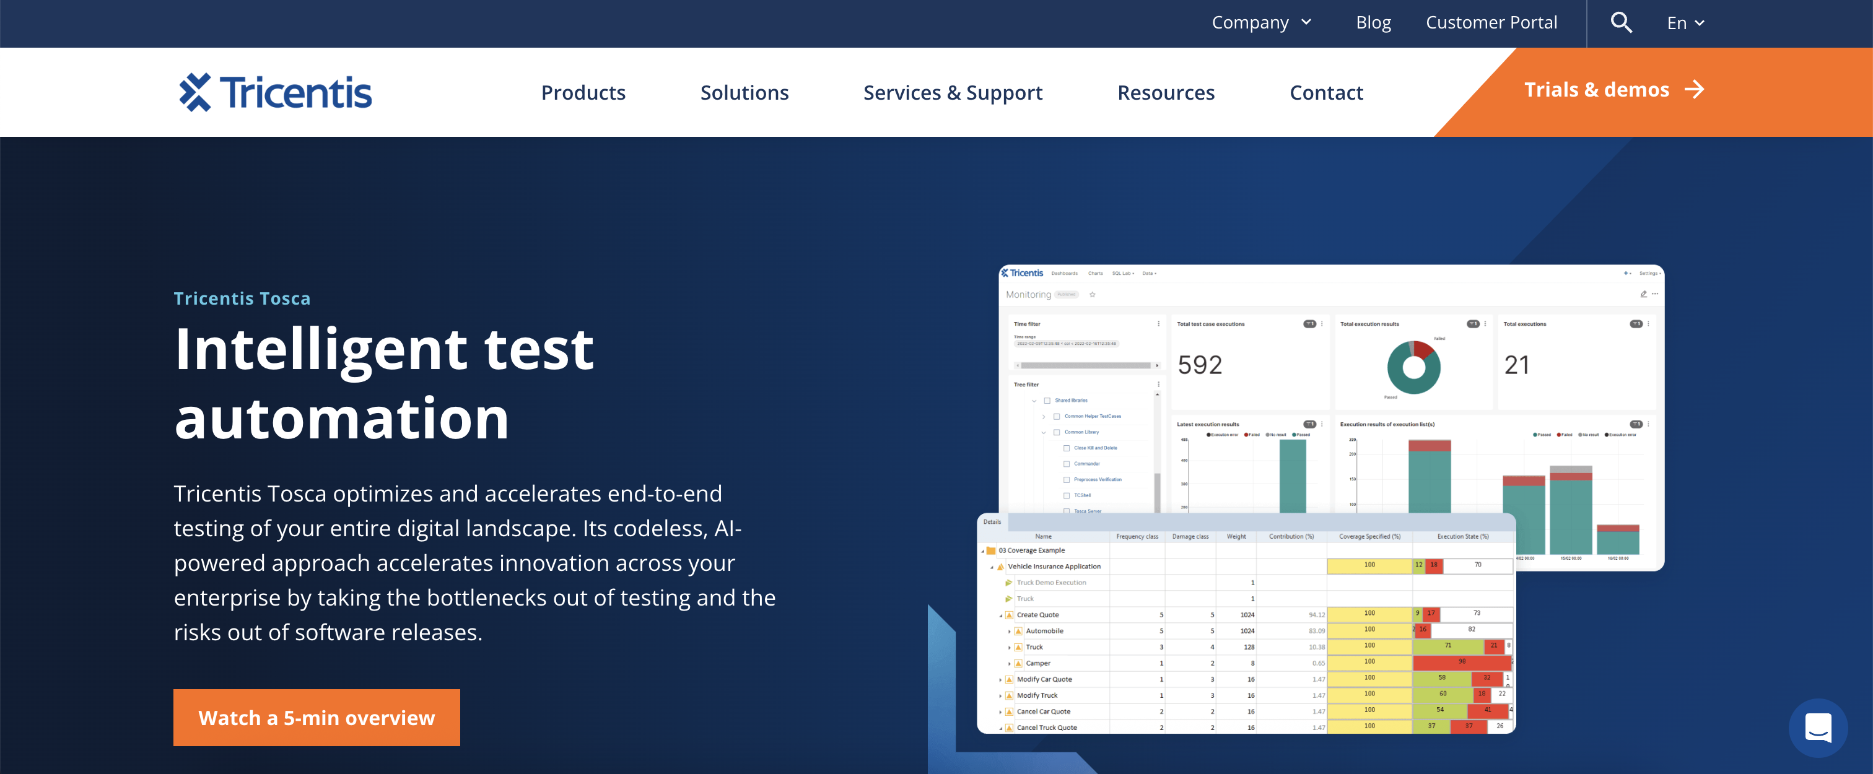Image resolution: width=1873 pixels, height=774 pixels.
Task: Open the chat widget bubble
Action: point(1818,728)
